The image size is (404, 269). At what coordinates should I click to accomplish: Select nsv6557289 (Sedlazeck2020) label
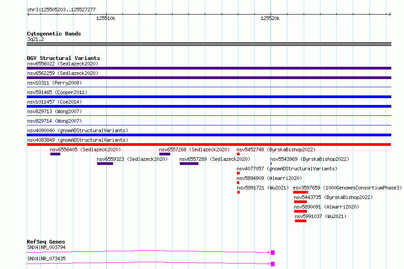(215, 159)
